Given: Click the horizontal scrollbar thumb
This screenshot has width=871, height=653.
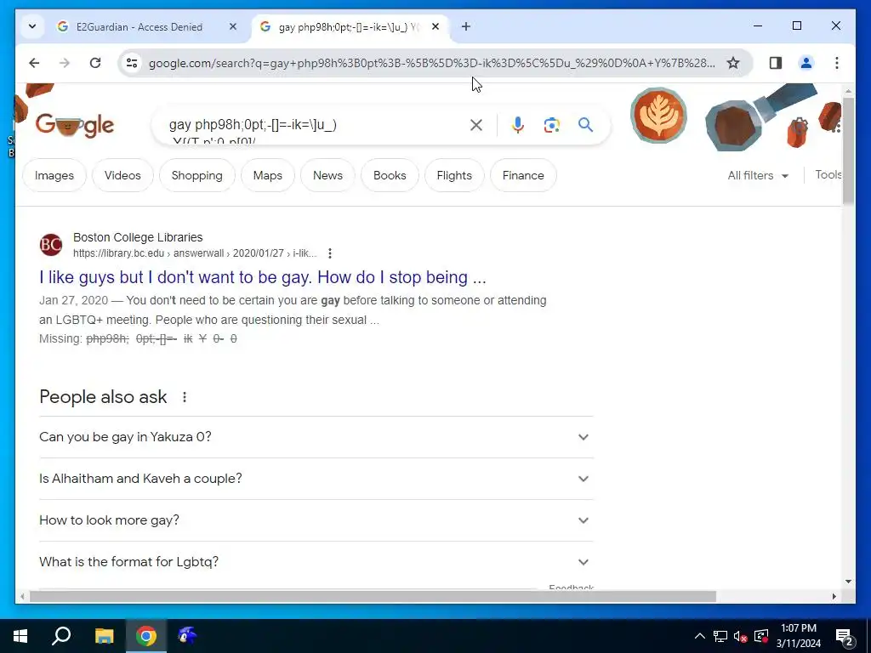Looking at the screenshot, I should [x=373, y=597].
